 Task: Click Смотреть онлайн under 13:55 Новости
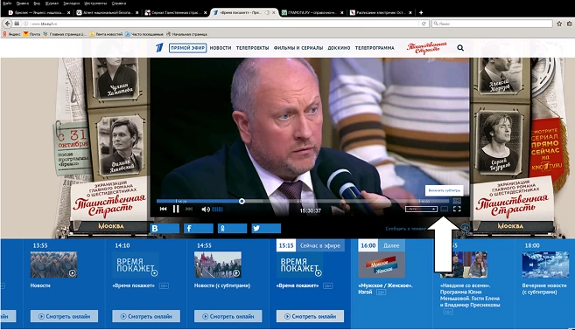tap(64, 316)
